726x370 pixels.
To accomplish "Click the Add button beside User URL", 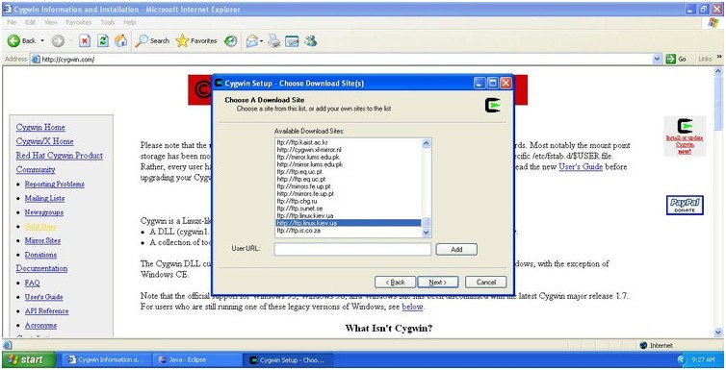I will [x=456, y=250].
